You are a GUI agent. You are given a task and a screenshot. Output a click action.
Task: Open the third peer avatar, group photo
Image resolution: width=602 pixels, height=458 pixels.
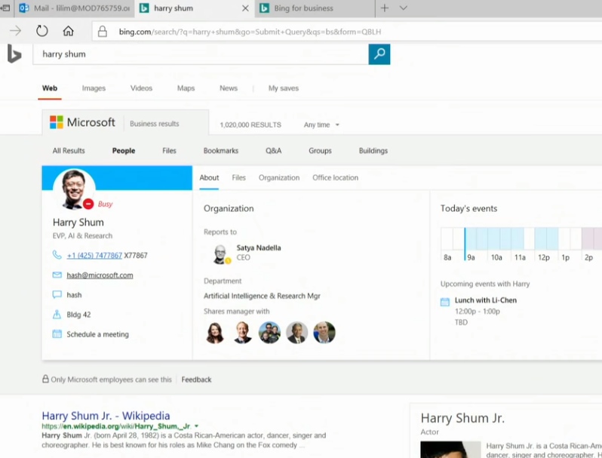coord(269,333)
